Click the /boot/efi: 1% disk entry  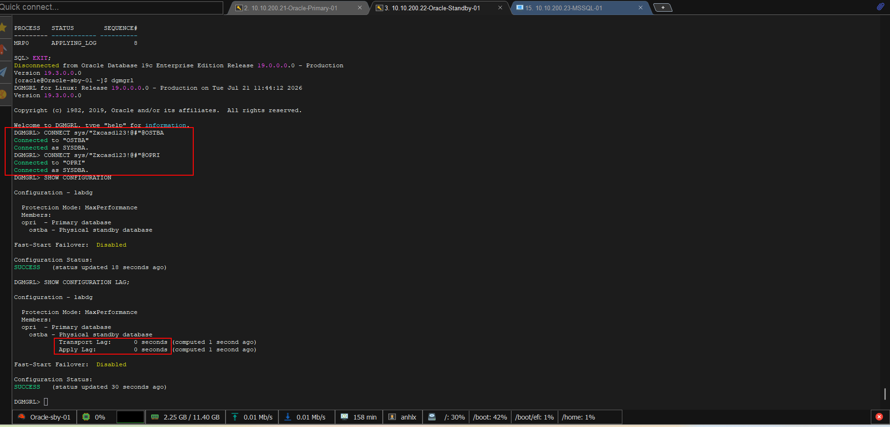coord(534,417)
